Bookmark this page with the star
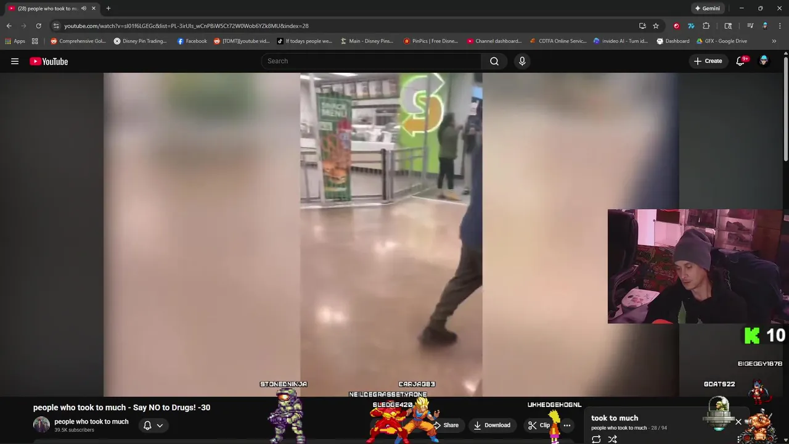Viewport: 789px width, 444px height. (656, 26)
